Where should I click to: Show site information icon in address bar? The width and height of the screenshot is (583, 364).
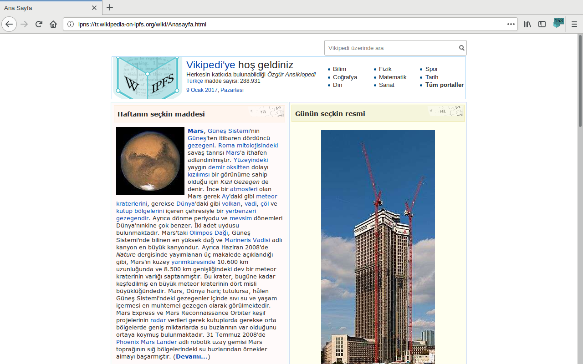coord(70,24)
